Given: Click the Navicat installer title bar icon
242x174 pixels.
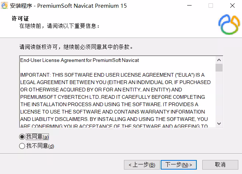Looking at the screenshot, I should pyautogui.click(x=4, y=6).
